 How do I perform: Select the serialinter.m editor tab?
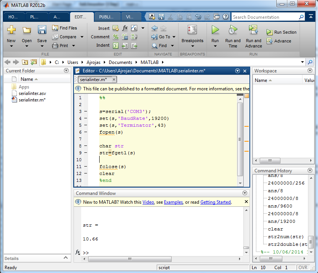tap(93, 79)
